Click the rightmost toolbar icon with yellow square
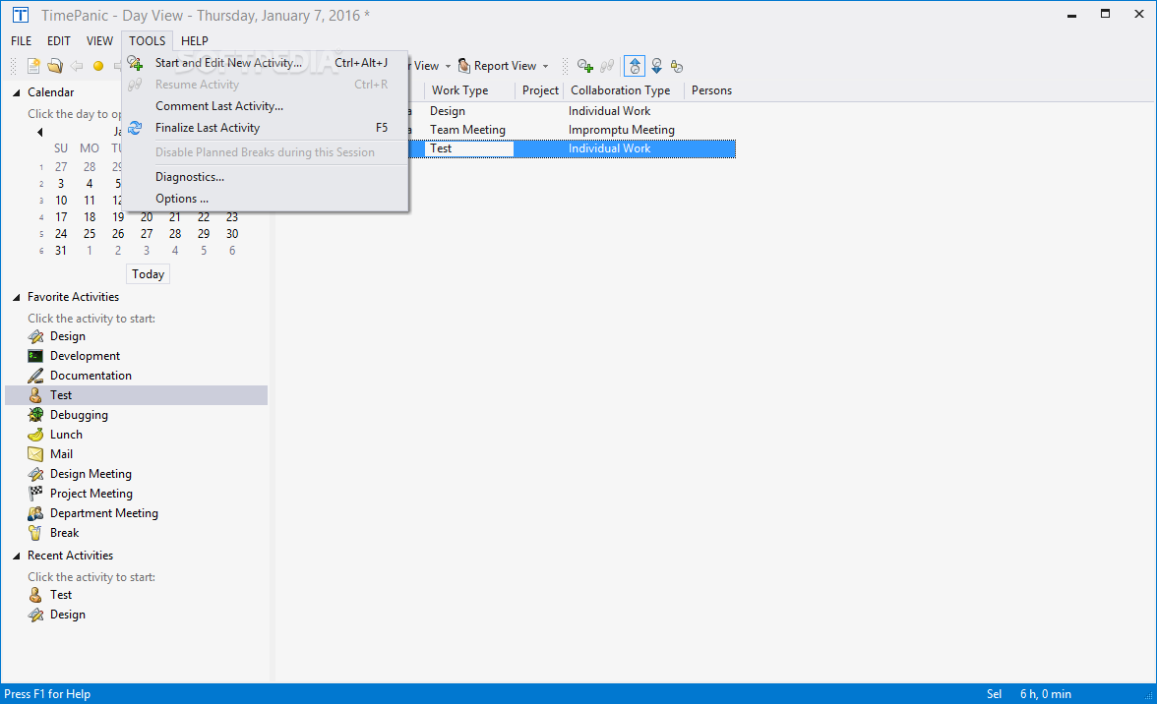Image resolution: width=1157 pixels, height=704 pixels. [x=677, y=66]
